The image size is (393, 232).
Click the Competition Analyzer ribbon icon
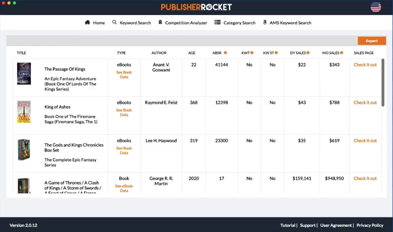click(160, 22)
